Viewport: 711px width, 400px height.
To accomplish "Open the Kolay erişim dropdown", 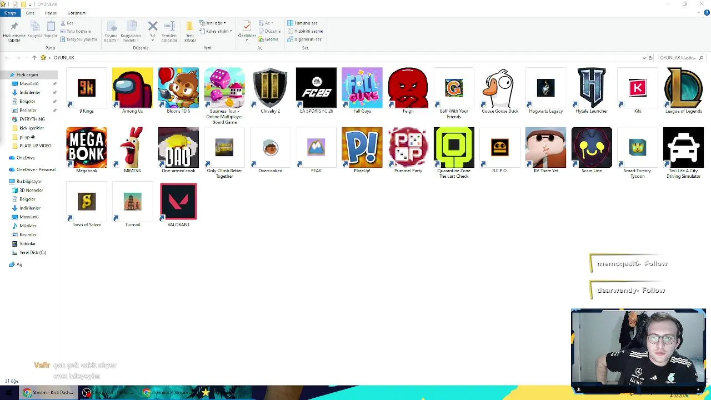I will point(216,31).
